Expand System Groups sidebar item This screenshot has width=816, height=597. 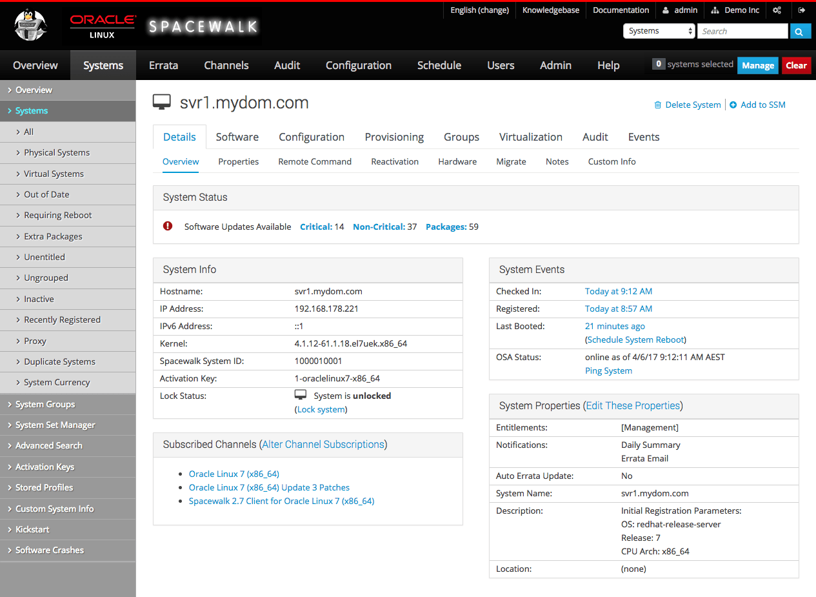click(x=68, y=404)
